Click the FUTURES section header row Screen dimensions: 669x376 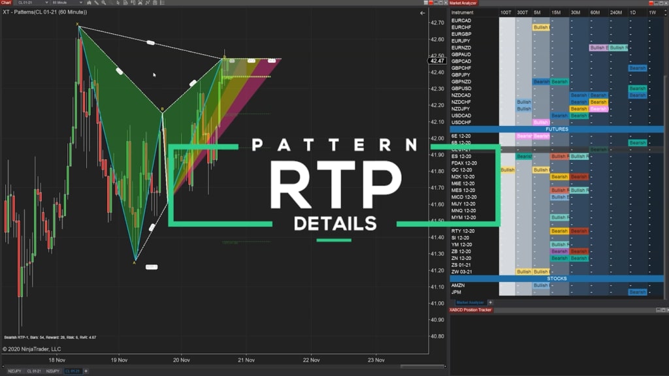click(x=557, y=129)
